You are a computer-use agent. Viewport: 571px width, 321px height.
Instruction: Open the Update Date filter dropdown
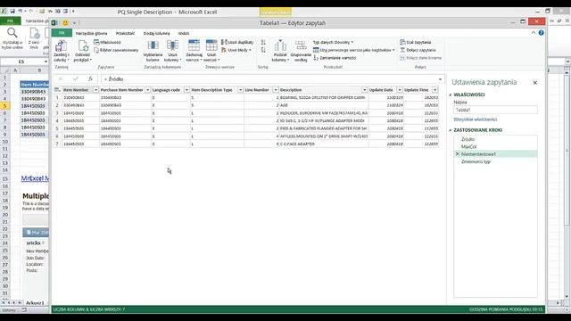pos(400,89)
